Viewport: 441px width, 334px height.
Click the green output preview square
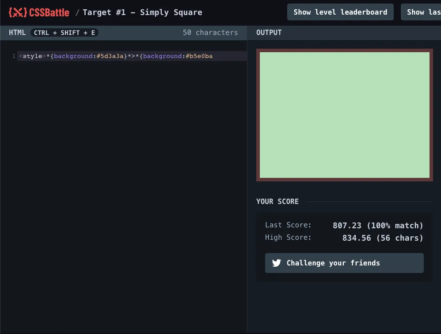344,115
